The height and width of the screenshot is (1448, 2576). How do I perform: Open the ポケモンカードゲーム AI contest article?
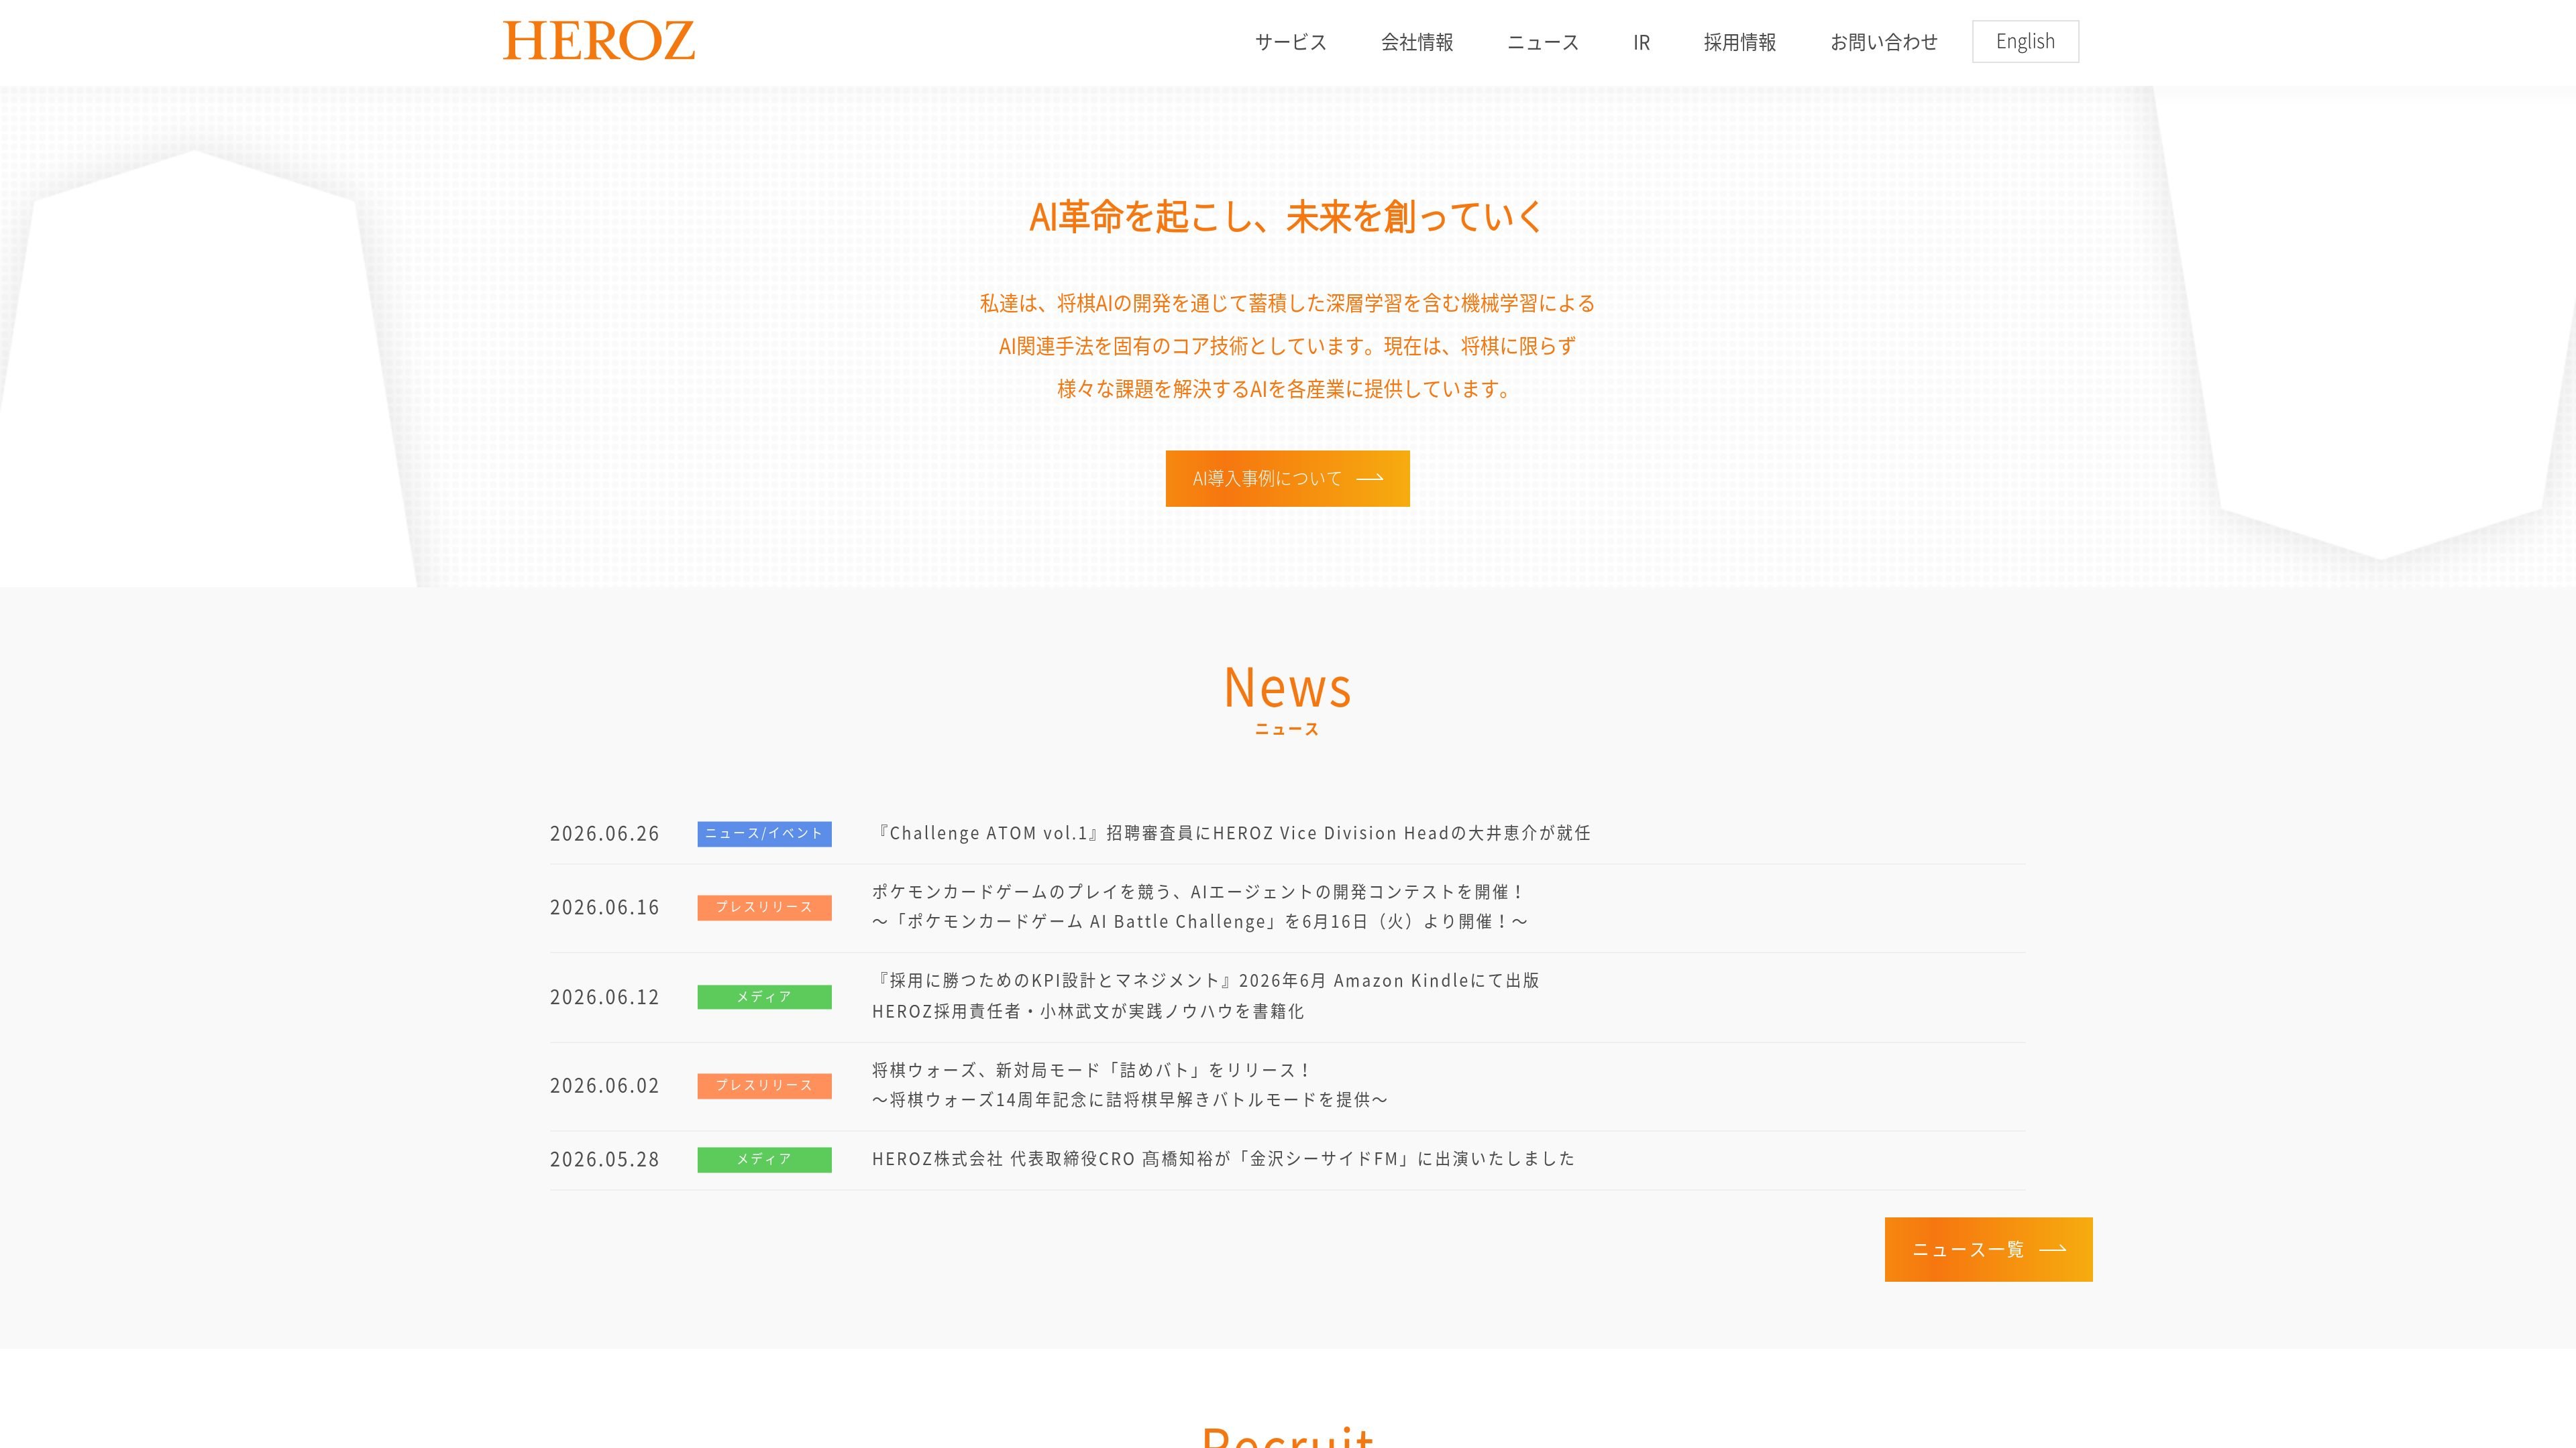(x=1200, y=906)
